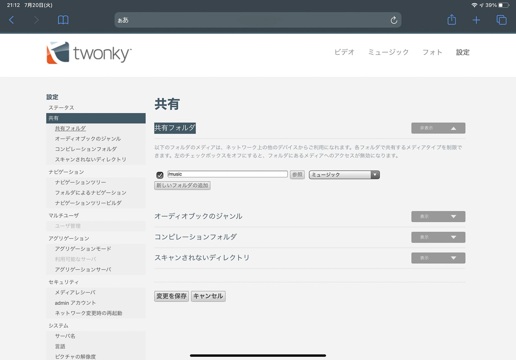Open 言語 in the sidebar
This screenshot has width=516, height=360.
(60, 346)
